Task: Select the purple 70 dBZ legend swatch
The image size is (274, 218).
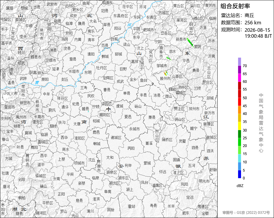Action: coord(240,61)
